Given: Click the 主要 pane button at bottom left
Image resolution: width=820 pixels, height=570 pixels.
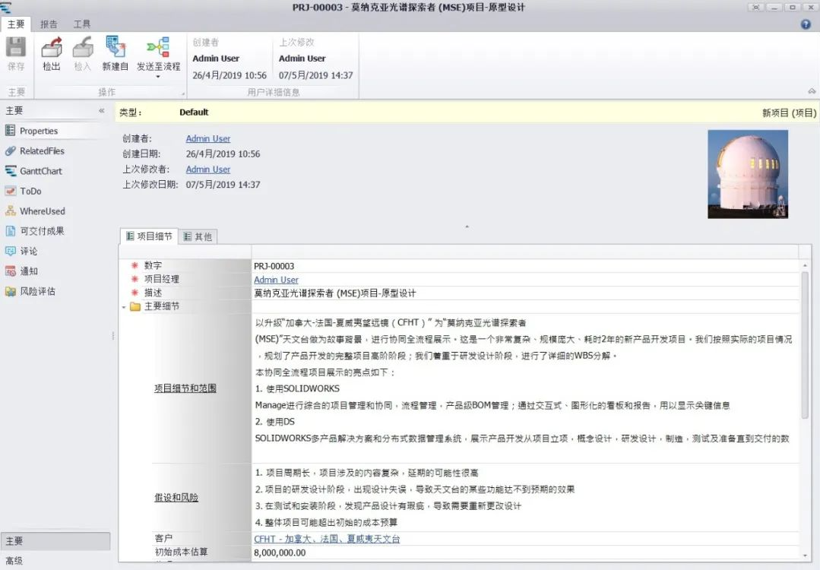Looking at the screenshot, I should [55, 540].
